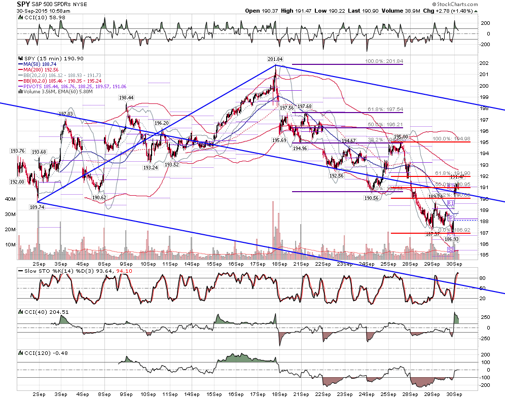Click the 194.96 price label
The height and width of the screenshot is (398, 505).
pos(300,149)
